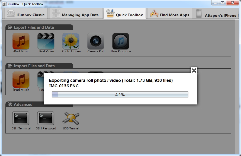
Task: Open iPod Music export icon
Action: 21,41
